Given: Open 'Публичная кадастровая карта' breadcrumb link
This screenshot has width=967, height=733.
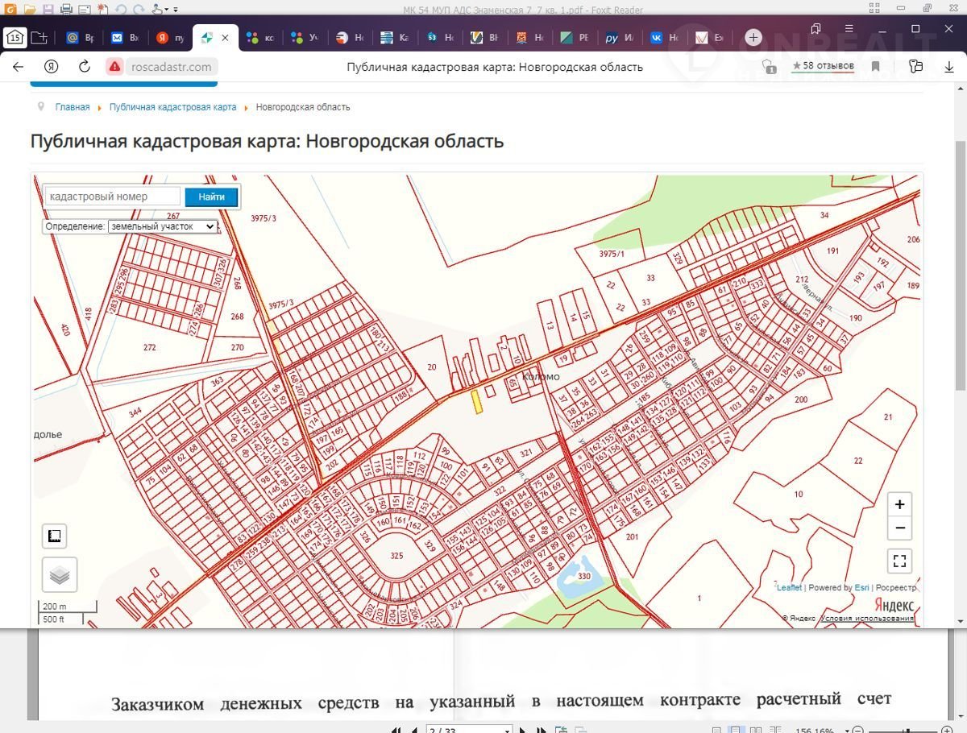Looking at the screenshot, I should tap(172, 107).
